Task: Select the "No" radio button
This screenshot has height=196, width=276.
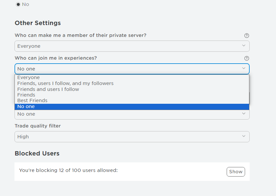Action: (18, 4)
